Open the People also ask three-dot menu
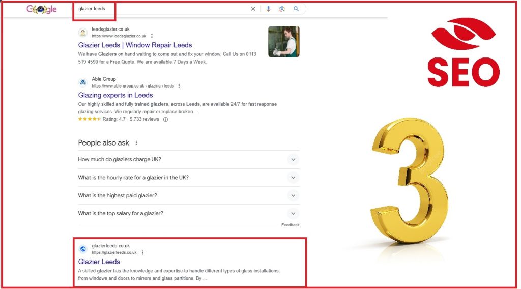521x289 pixels. pyautogui.click(x=136, y=143)
